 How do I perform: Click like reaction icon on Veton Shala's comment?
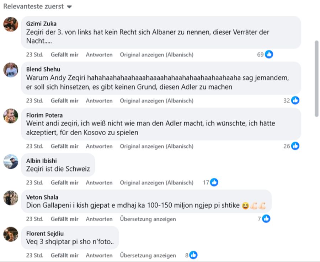click(x=266, y=219)
